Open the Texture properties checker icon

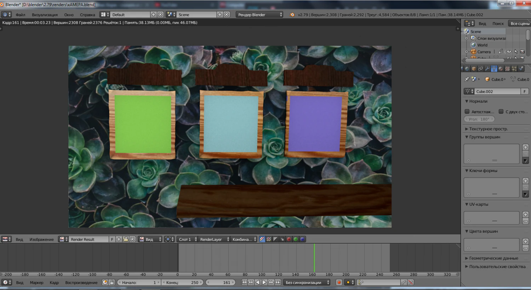click(x=507, y=69)
